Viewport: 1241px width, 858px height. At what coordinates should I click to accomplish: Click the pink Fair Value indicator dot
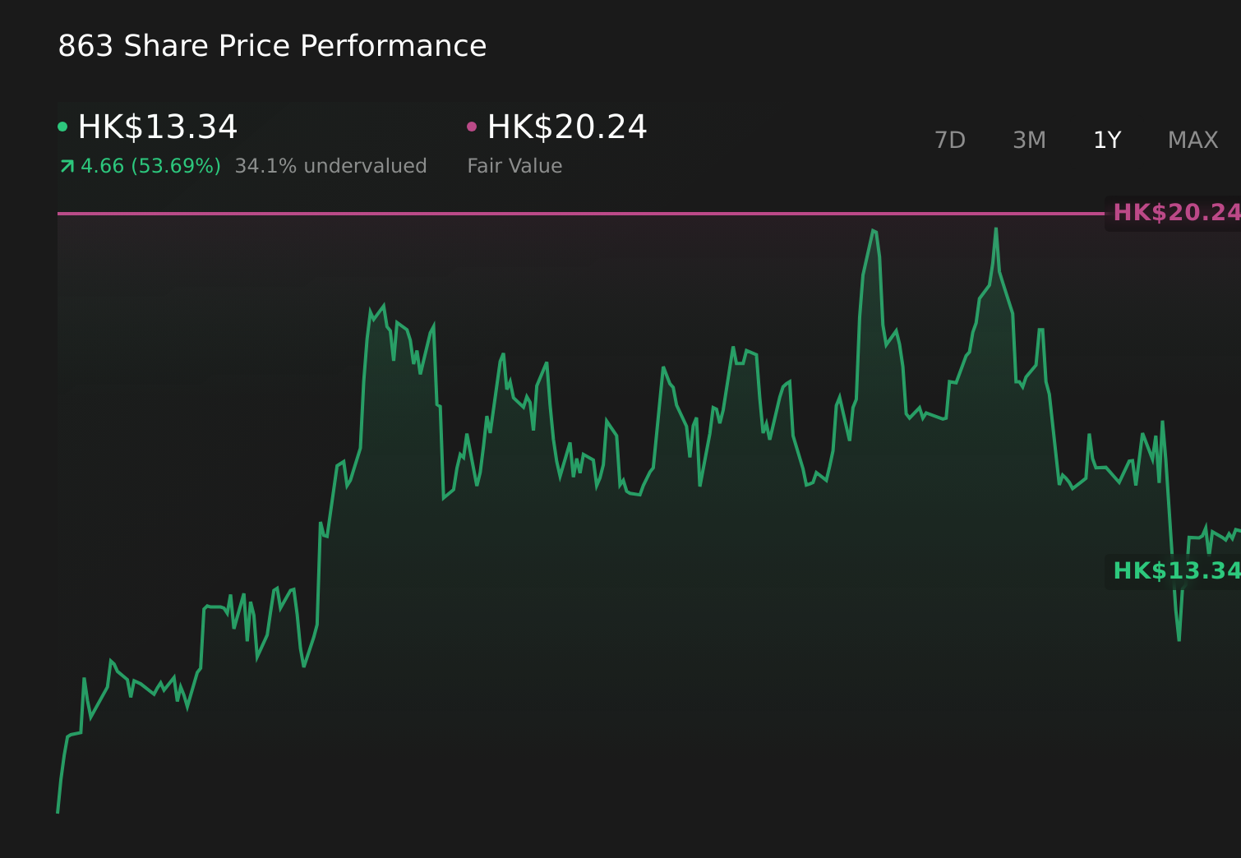pyautogui.click(x=472, y=125)
